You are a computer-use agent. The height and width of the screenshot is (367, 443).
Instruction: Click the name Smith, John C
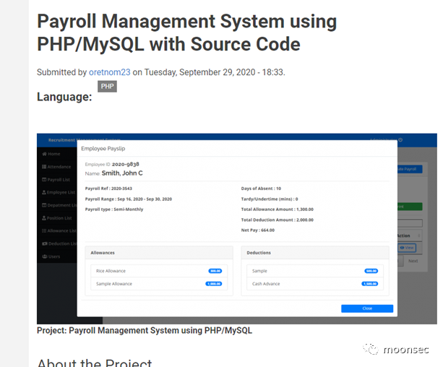pos(122,173)
